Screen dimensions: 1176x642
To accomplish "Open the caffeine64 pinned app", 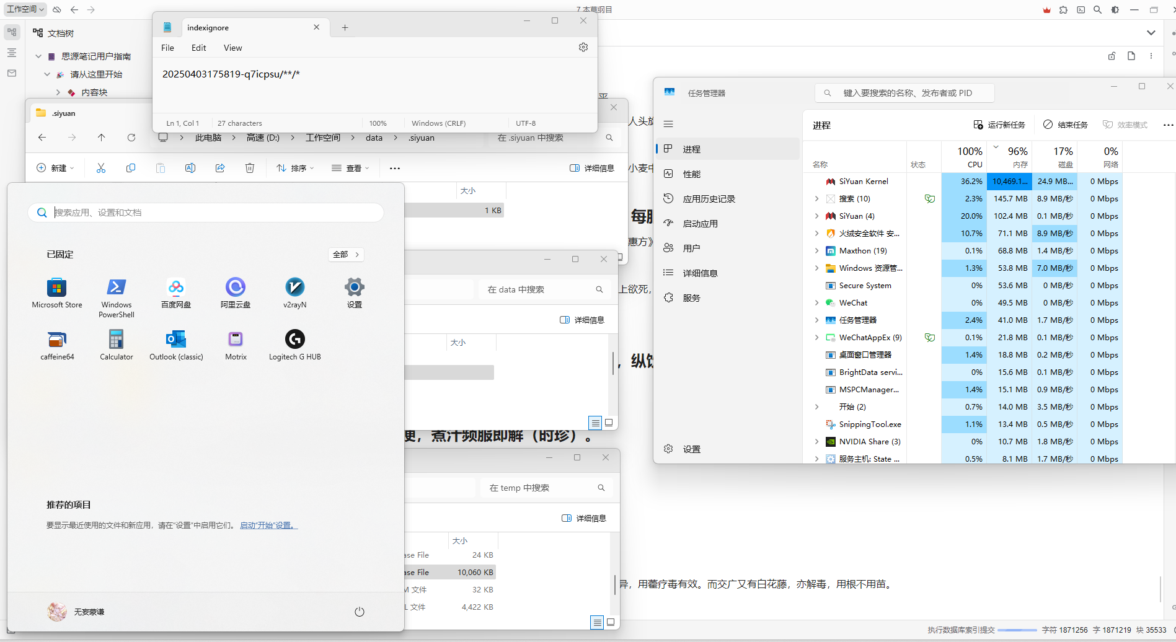I will point(57,345).
